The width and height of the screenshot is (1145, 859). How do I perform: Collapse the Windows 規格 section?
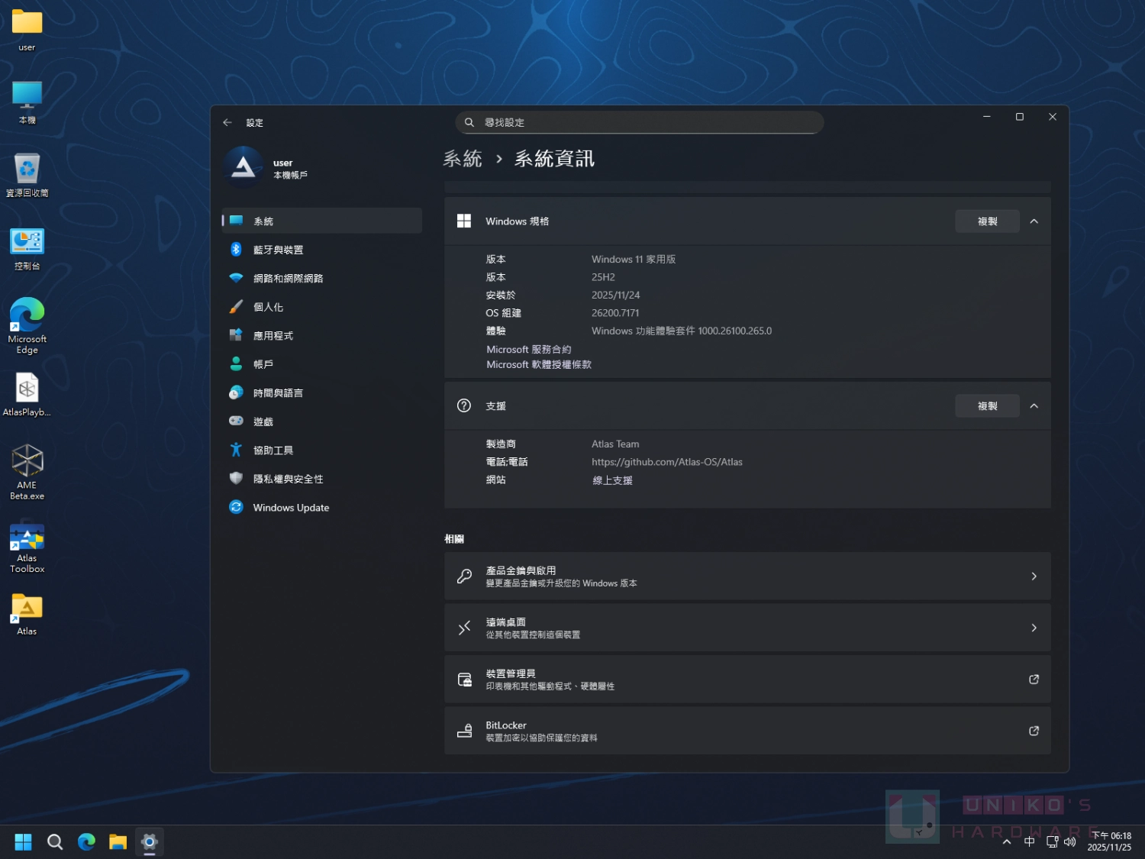(1034, 221)
